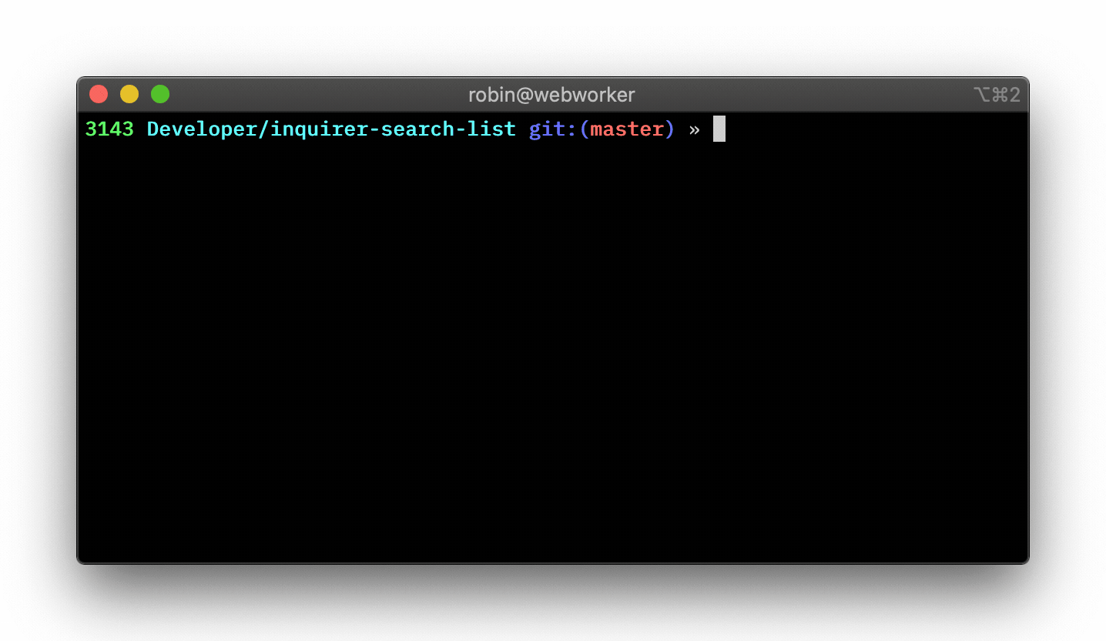The height and width of the screenshot is (641, 1106).
Task: Click the inquirer-search-list directory name
Action: coord(393,129)
